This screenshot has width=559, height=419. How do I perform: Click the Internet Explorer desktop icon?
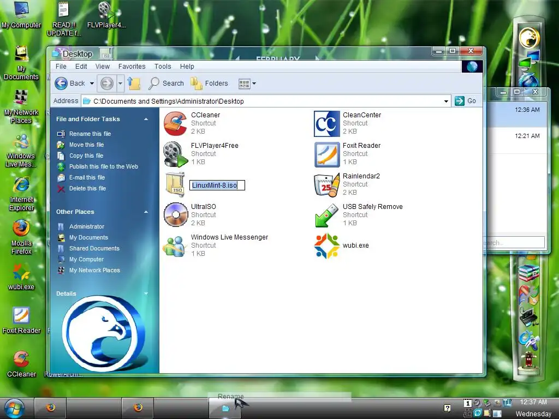pyautogui.click(x=21, y=194)
